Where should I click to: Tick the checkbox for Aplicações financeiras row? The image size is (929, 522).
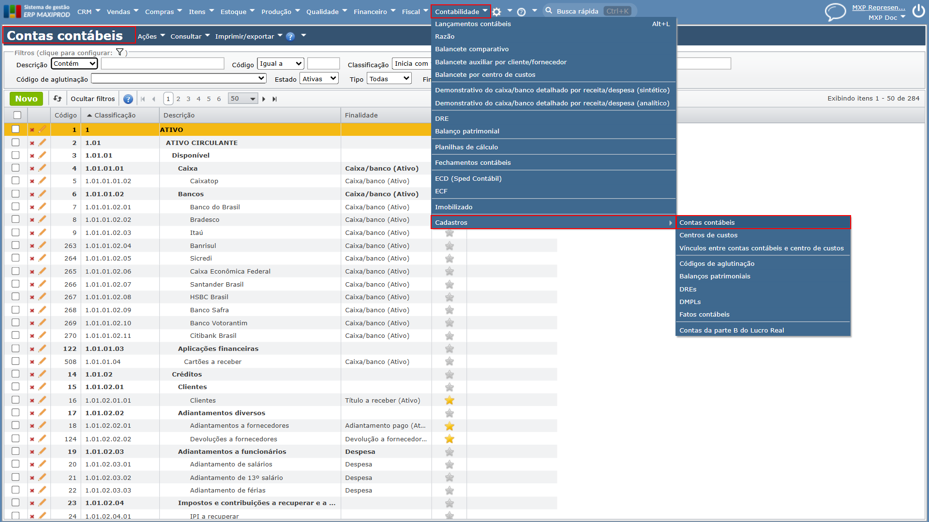tap(15, 348)
